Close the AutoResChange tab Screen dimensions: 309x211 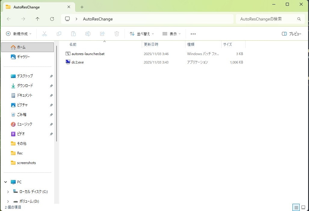pyautogui.click(x=69, y=7)
